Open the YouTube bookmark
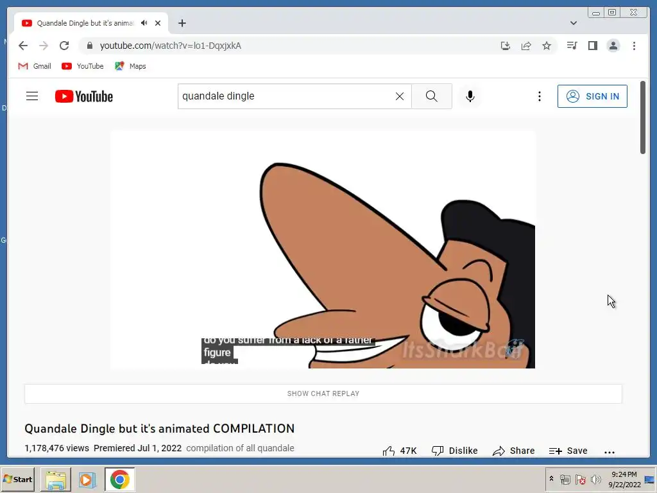The width and height of the screenshot is (657, 493). (83, 66)
